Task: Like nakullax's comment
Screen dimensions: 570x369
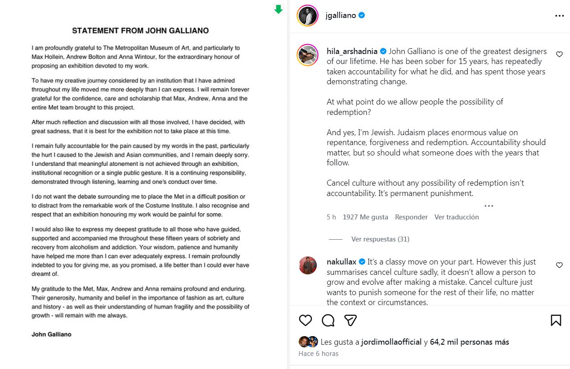Action: click(559, 265)
